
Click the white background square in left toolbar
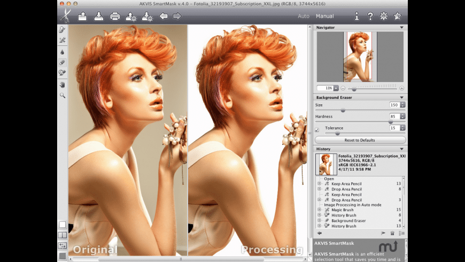pos(63,225)
